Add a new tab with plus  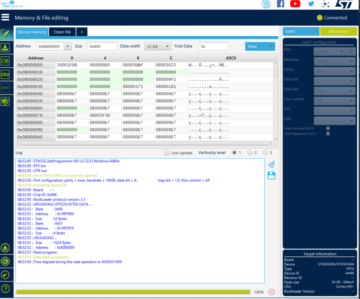pyautogui.click(x=82, y=32)
